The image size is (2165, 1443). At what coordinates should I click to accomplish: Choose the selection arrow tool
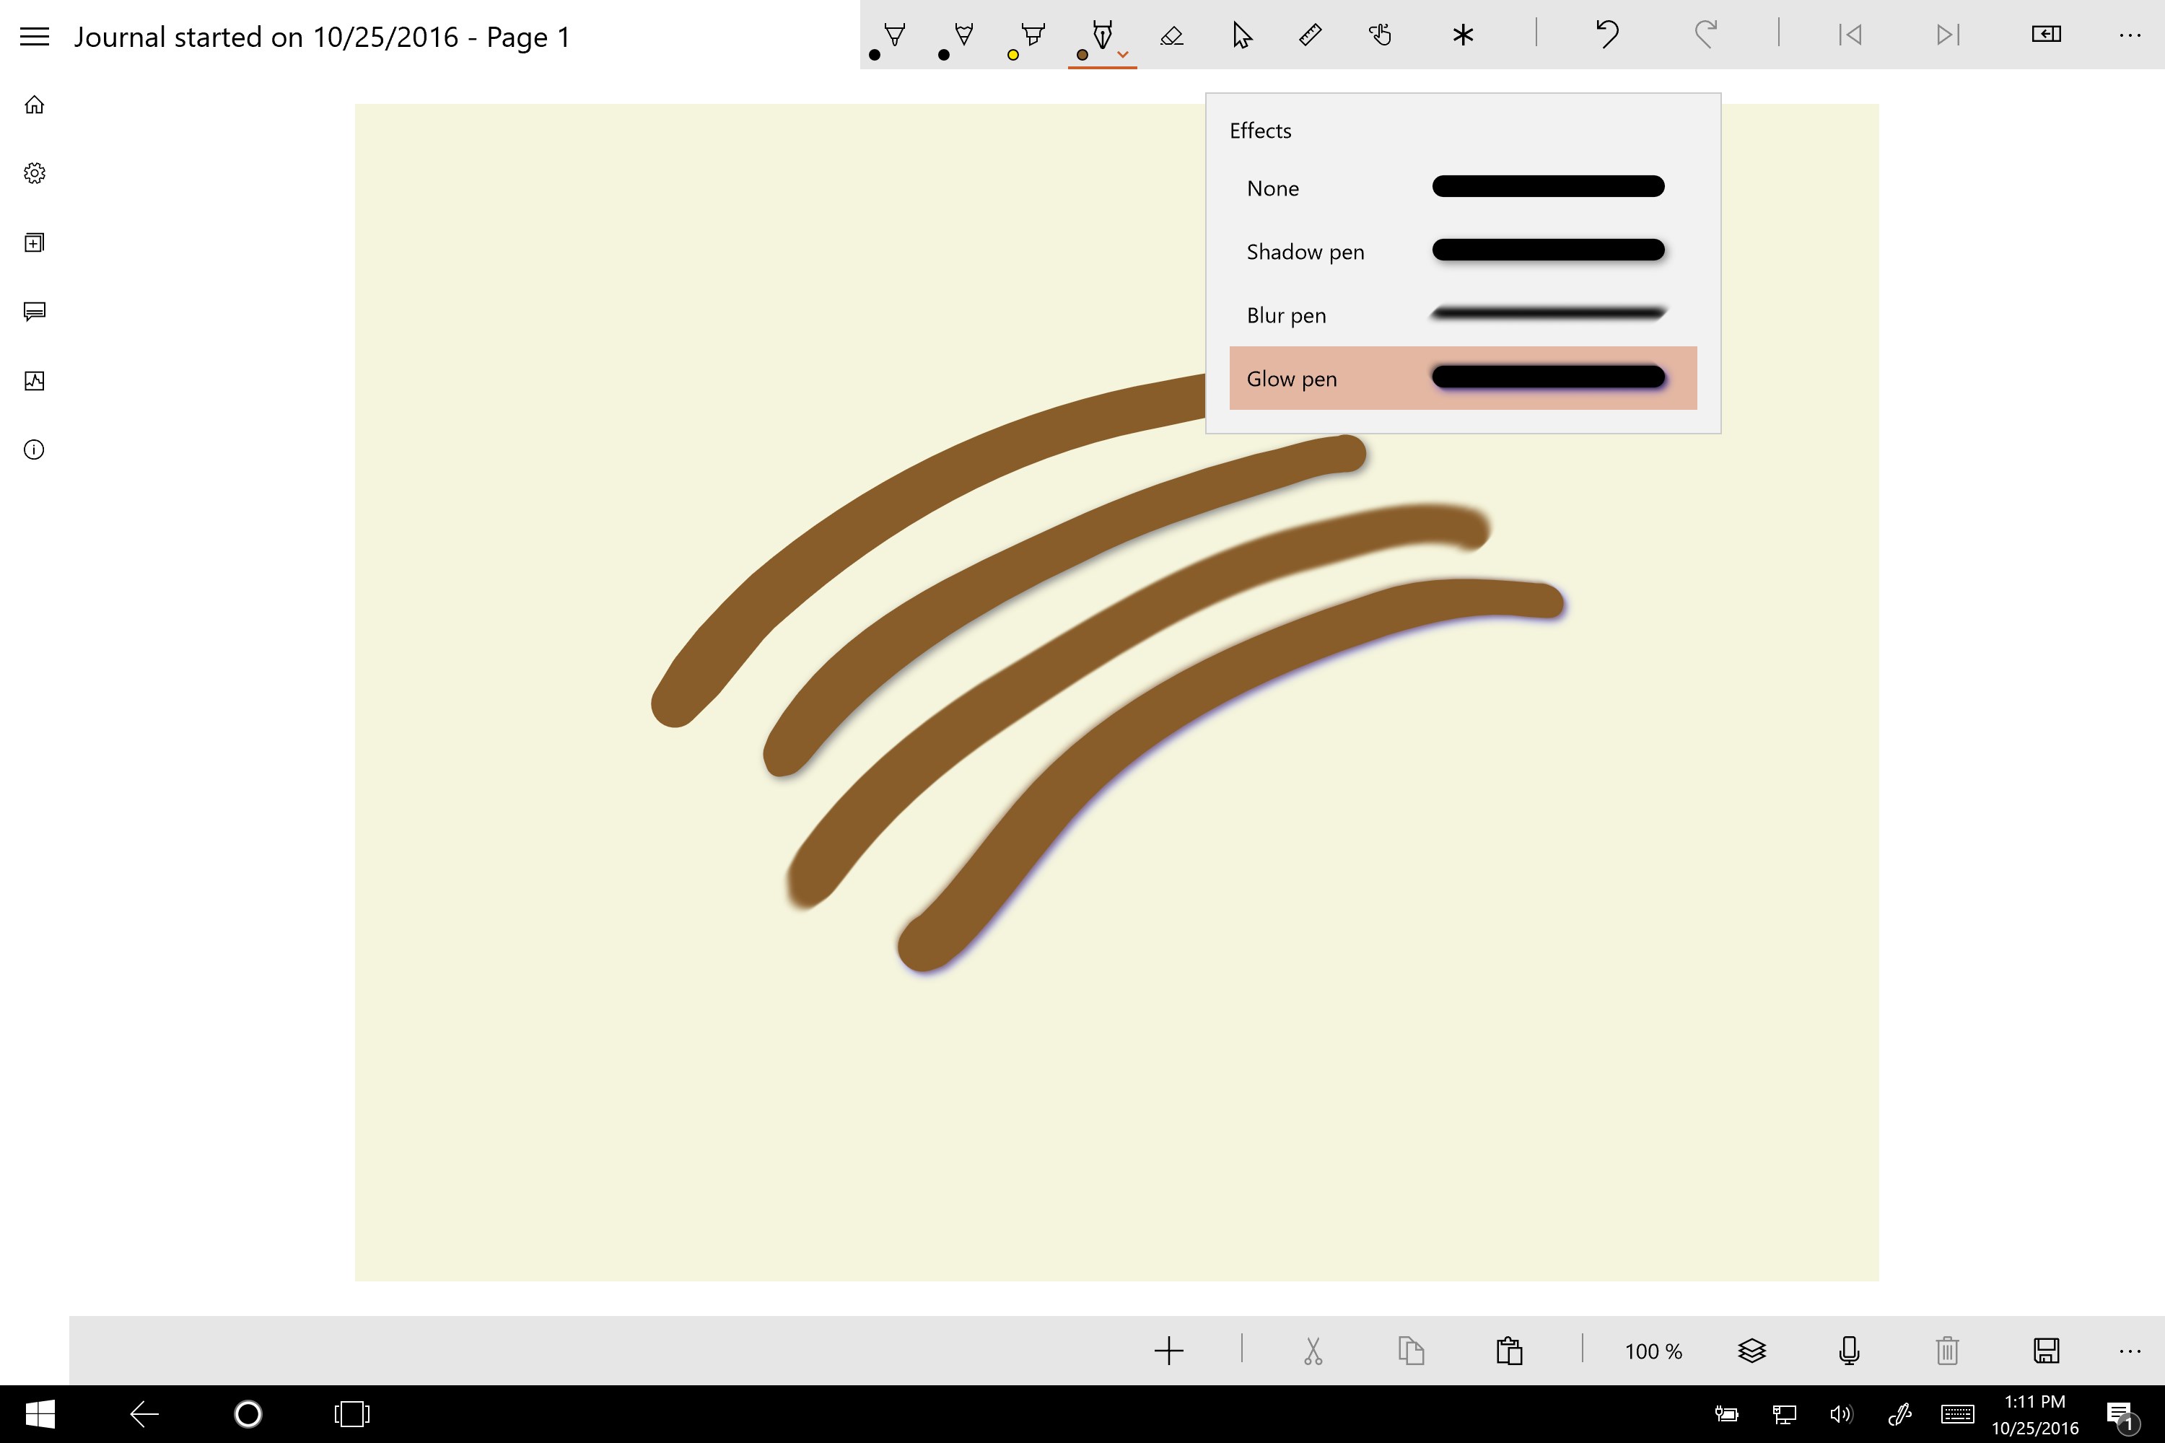(x=1242, y=36)
